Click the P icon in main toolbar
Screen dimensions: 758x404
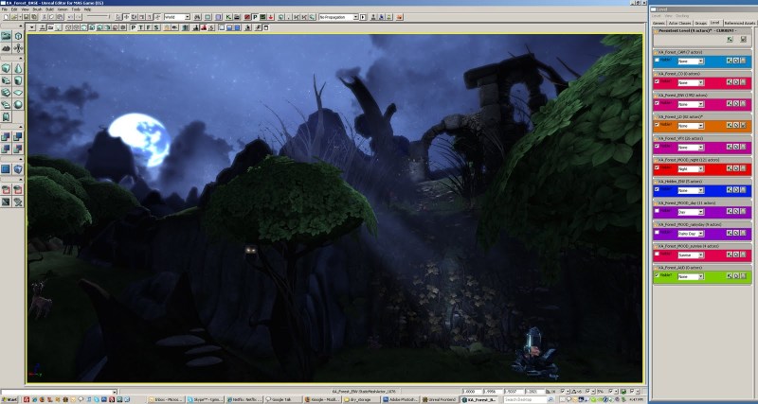tap(255, 17)
